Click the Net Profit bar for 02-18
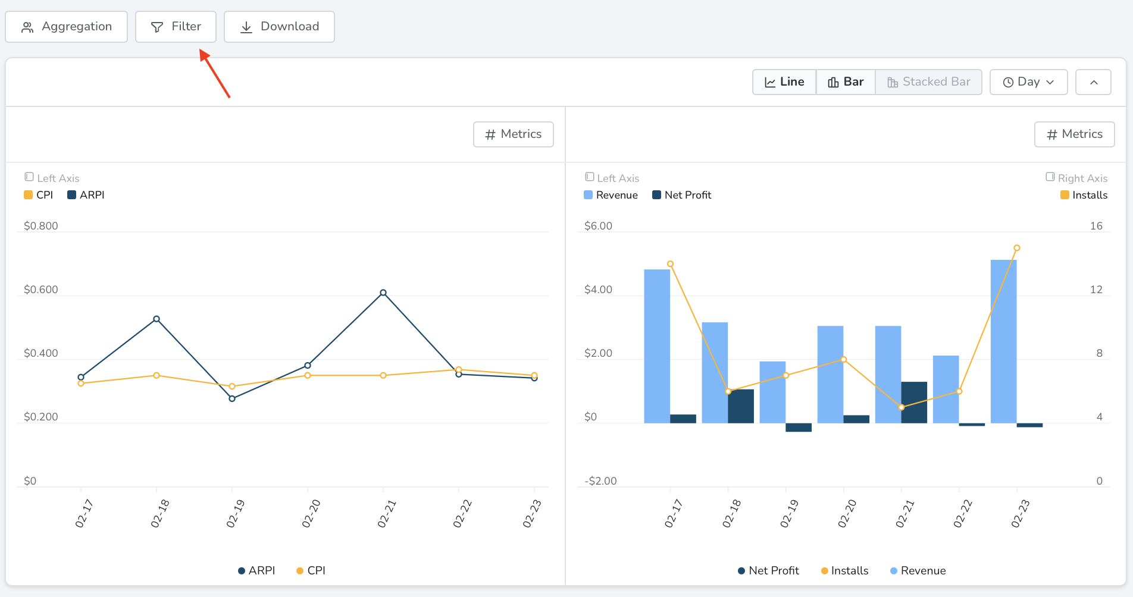This screenshot has width=1133, height=597. pos(741,406)
